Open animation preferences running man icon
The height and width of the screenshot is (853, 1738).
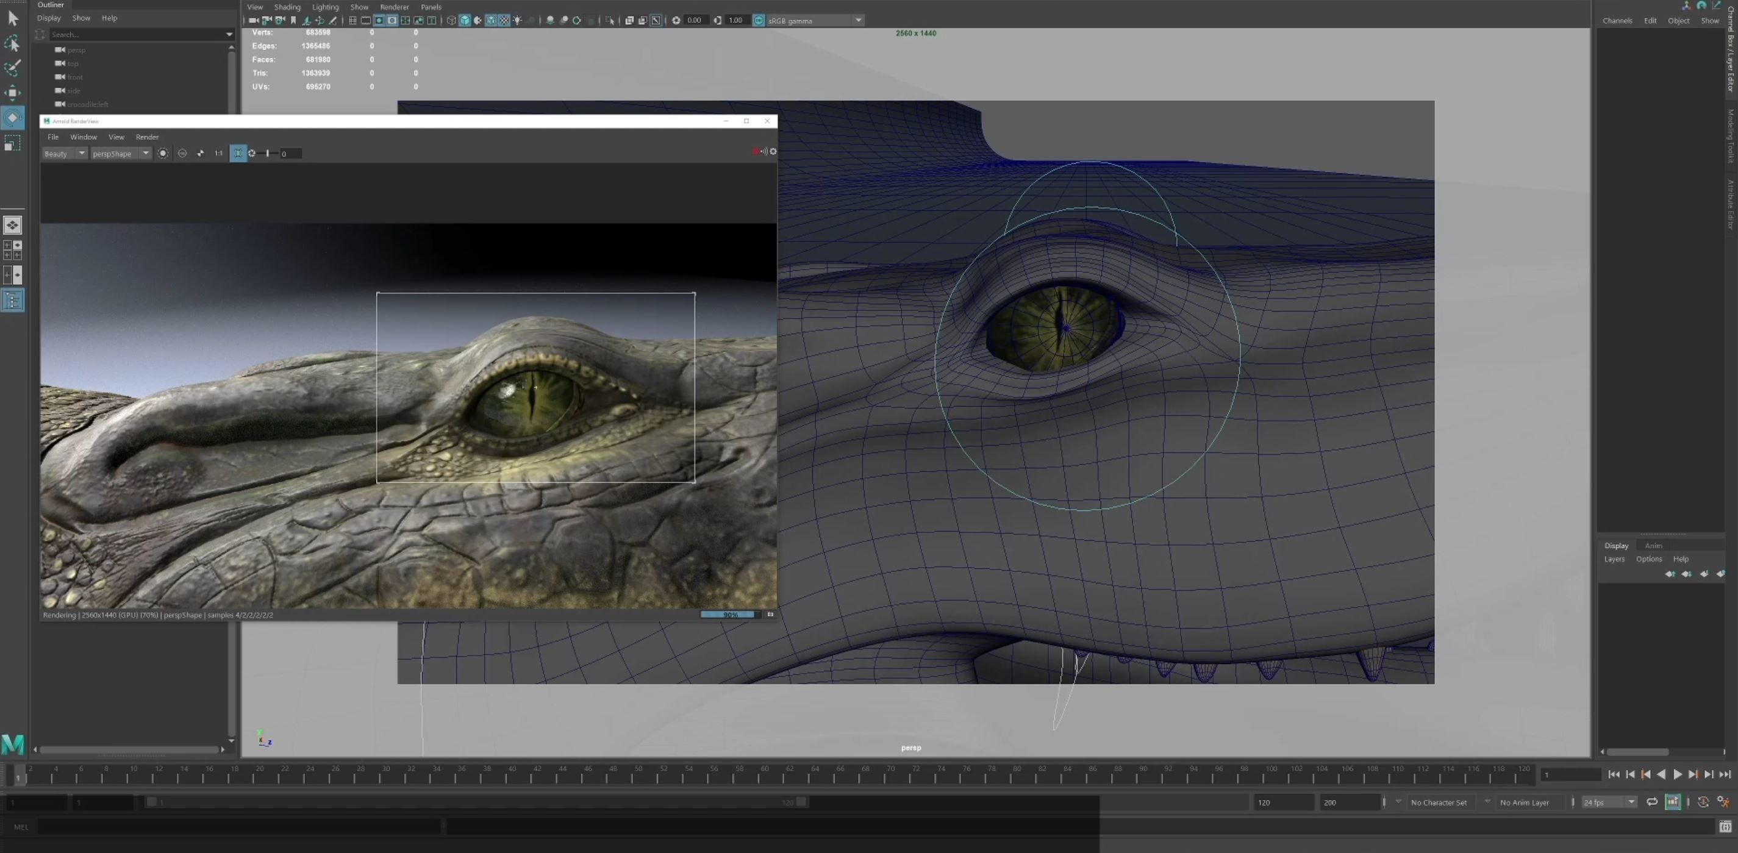(x=1723, y=802)
